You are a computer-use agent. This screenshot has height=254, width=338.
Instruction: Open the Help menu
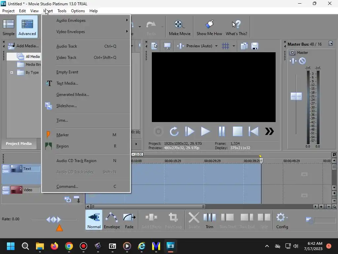pos(93,11)
